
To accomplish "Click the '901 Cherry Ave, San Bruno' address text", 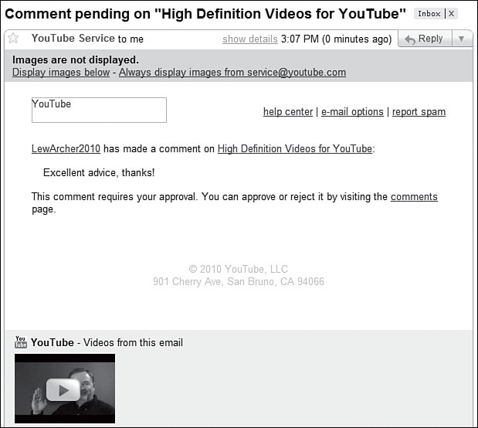I will coord(239,281).
